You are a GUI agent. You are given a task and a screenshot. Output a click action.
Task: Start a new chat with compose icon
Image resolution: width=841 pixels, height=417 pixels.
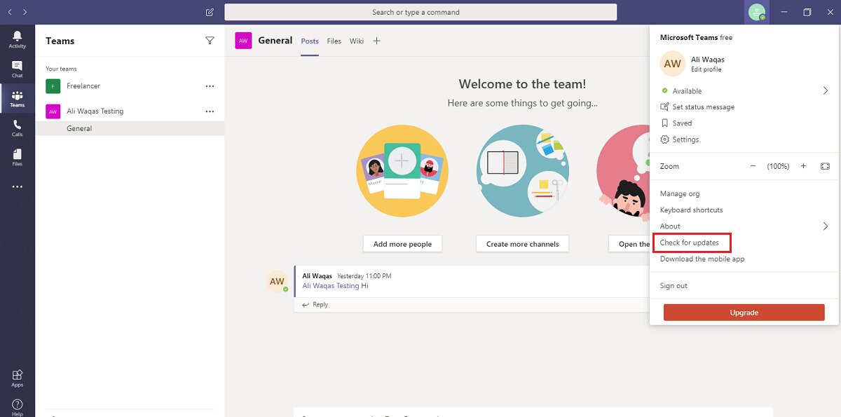pyautogui.click(x=209, y=12)
